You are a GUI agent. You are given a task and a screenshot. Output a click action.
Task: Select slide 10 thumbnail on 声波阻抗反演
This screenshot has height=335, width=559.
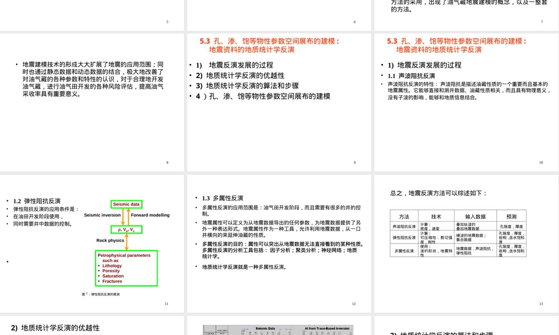point(466,102)
